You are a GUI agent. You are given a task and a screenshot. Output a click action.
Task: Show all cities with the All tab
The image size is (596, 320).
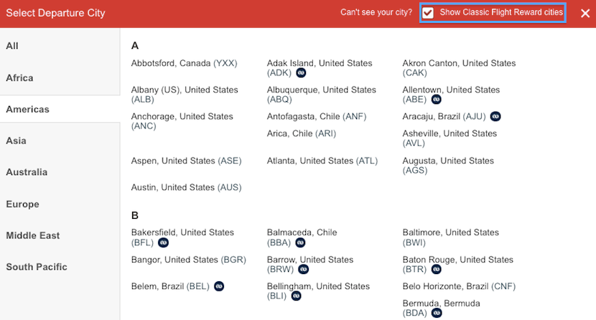click(x=12, y=46)
